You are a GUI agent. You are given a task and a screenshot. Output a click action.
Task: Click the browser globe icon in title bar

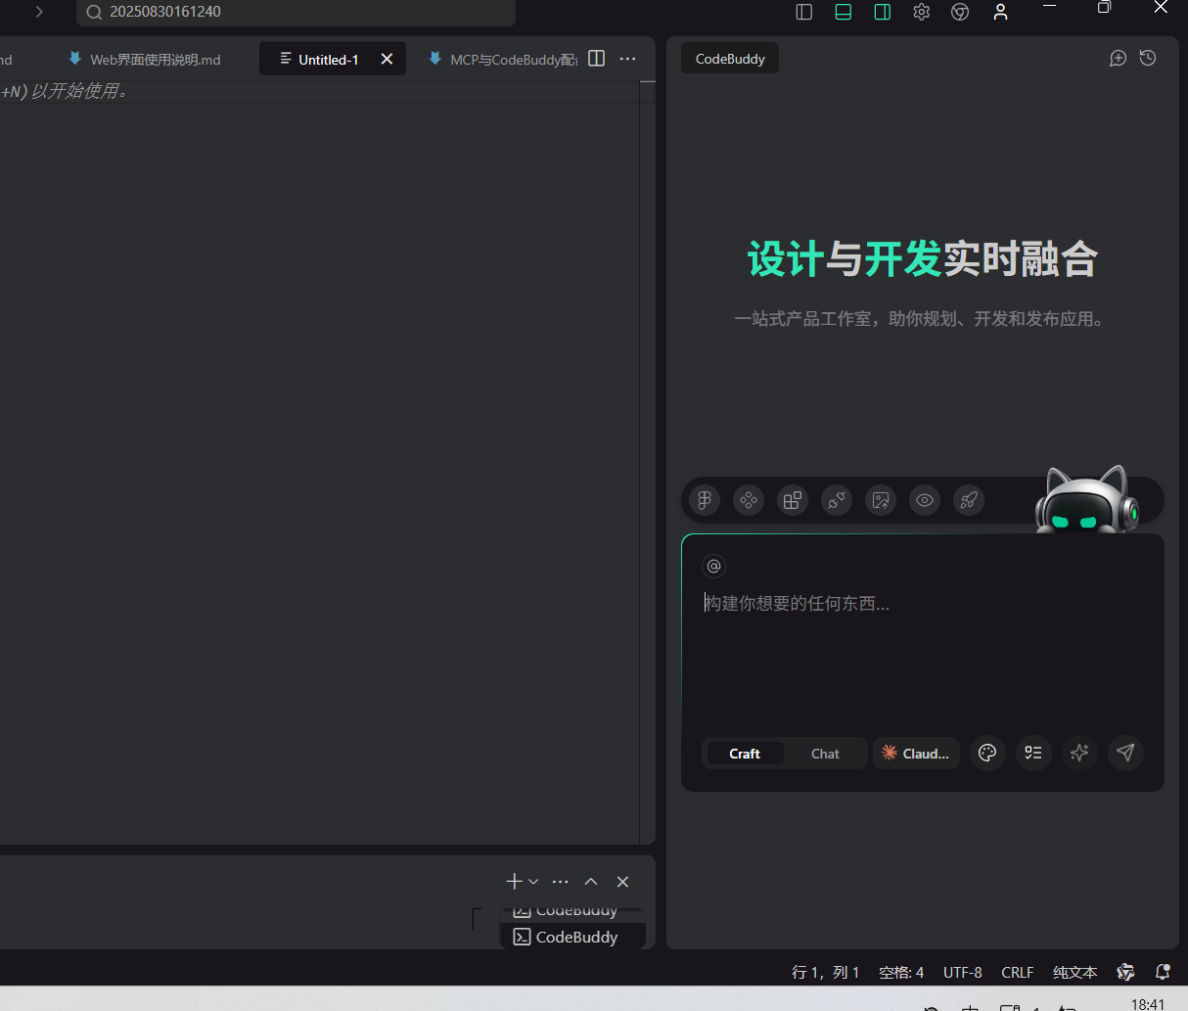[961, 12]
